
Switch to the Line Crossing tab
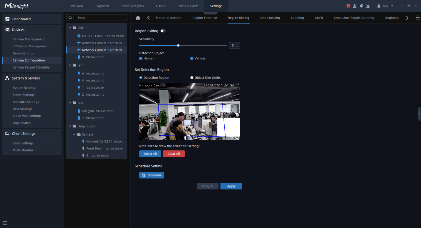[x=270, y=18]
